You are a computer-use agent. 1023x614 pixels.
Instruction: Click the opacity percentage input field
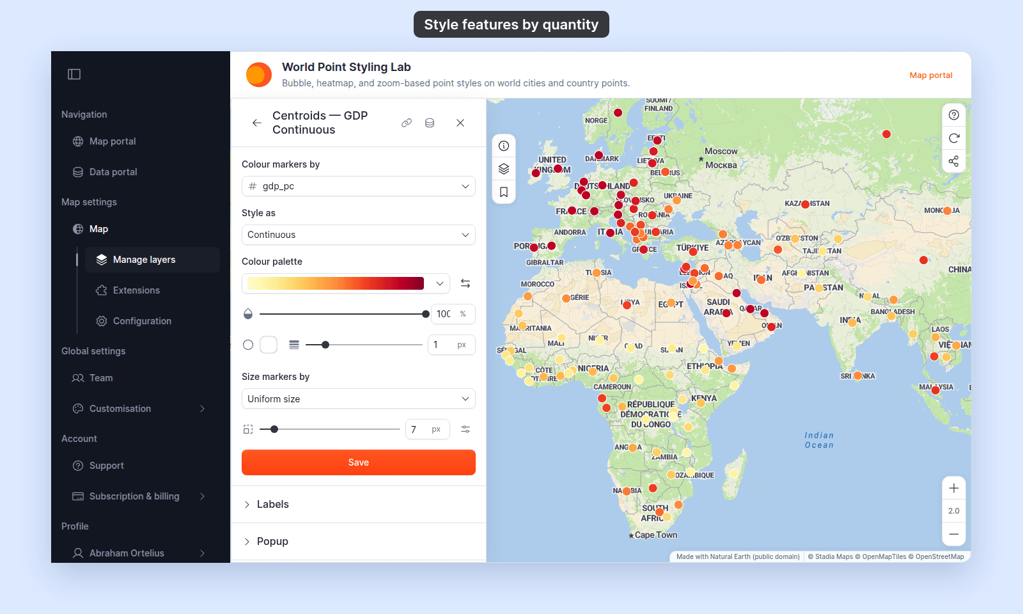(x=453, y=314)
